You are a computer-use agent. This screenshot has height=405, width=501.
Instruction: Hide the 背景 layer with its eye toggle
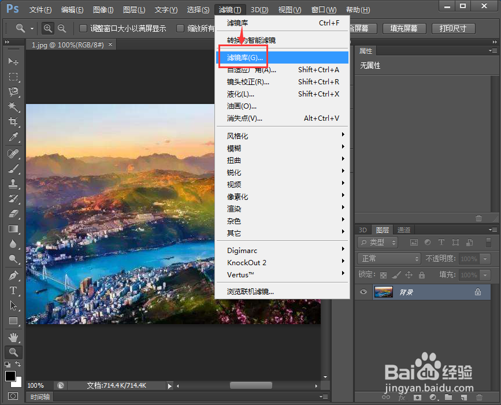(x=362, y=292)
